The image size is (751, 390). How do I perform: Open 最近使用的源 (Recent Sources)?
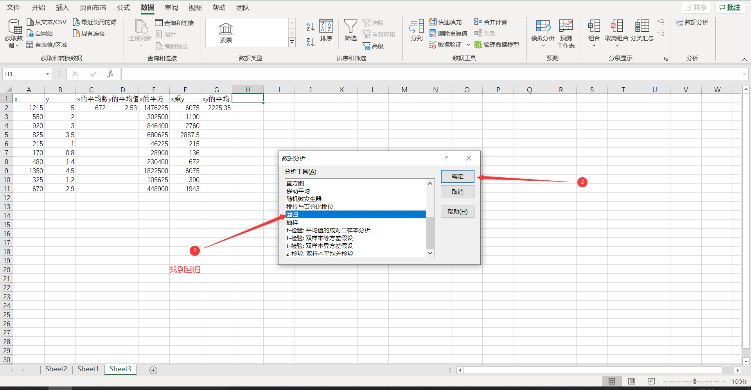tap(95, 22)
